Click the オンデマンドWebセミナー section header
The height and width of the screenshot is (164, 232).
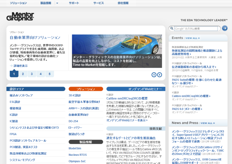136,89
